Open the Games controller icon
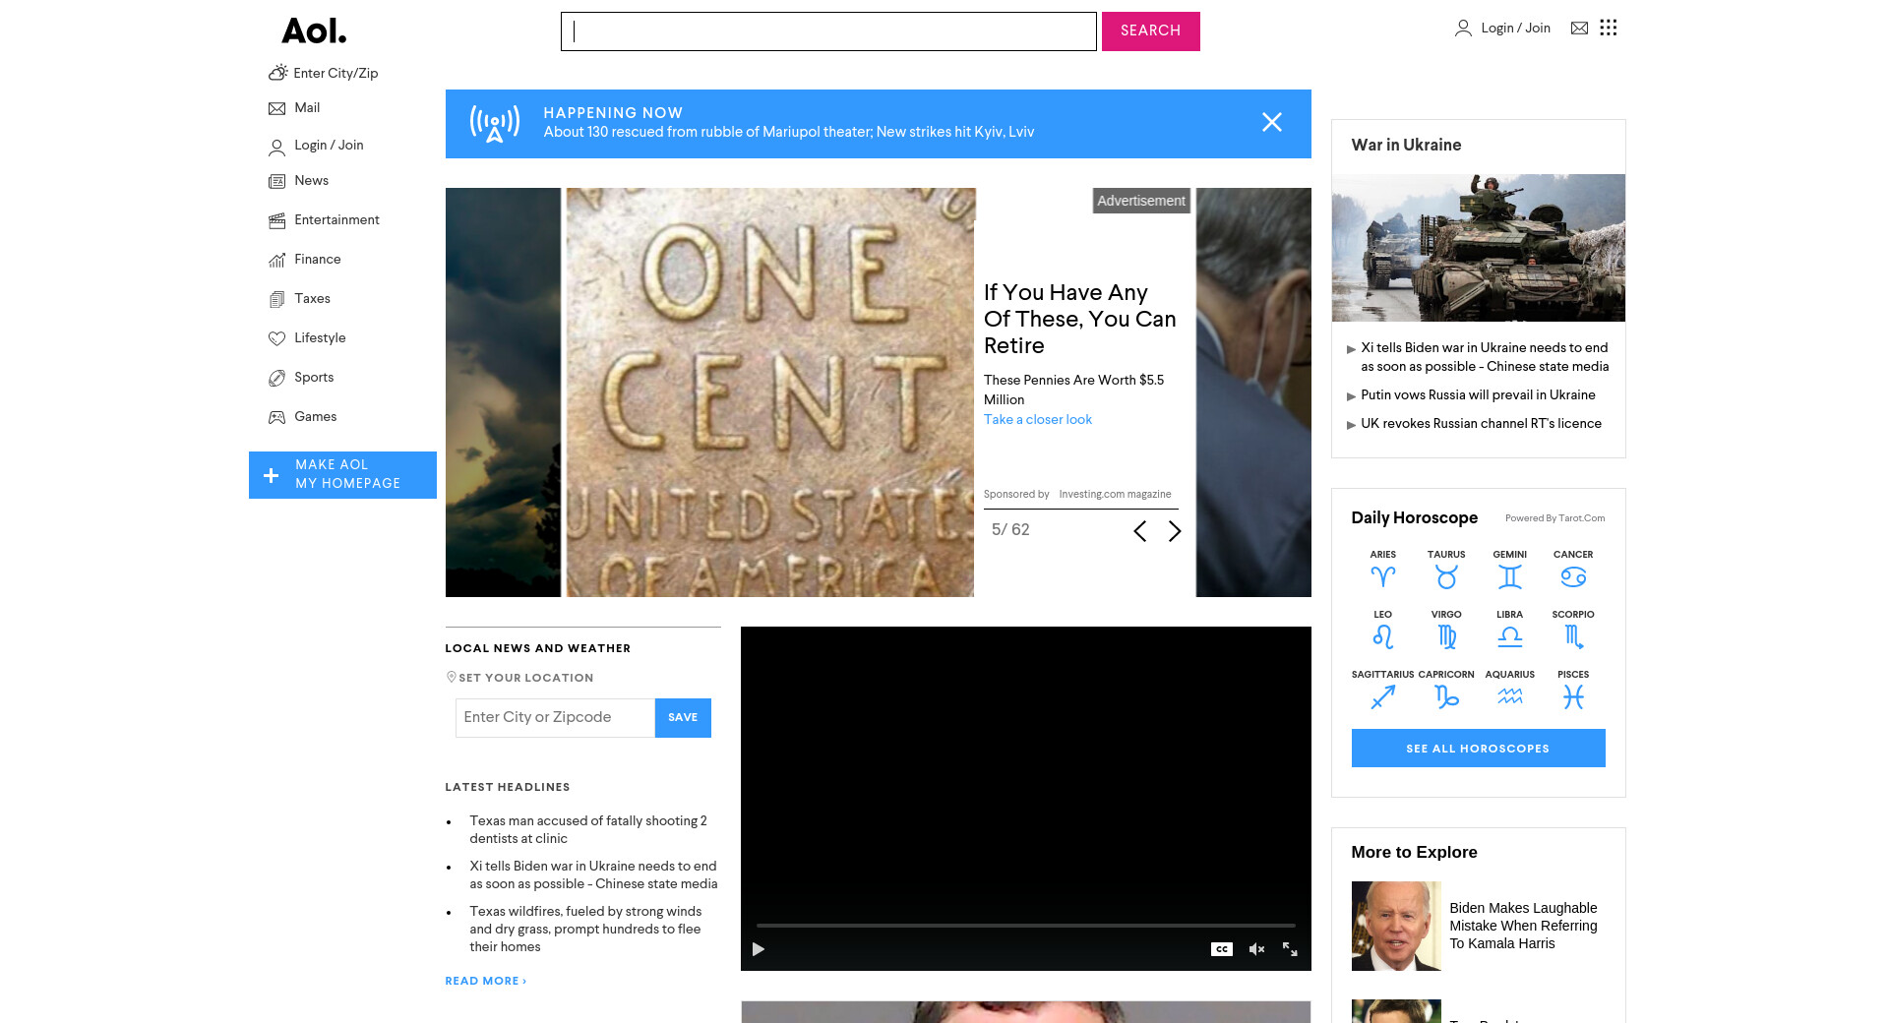The image size is (1889, 1023). pos(277,417)
